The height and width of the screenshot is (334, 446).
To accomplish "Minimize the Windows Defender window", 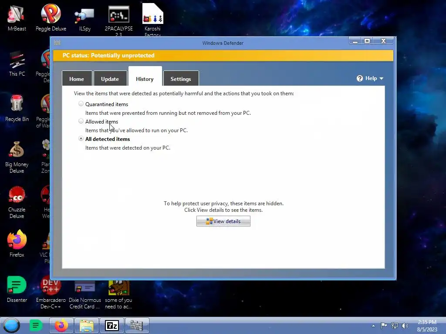I will click(355, 41).
